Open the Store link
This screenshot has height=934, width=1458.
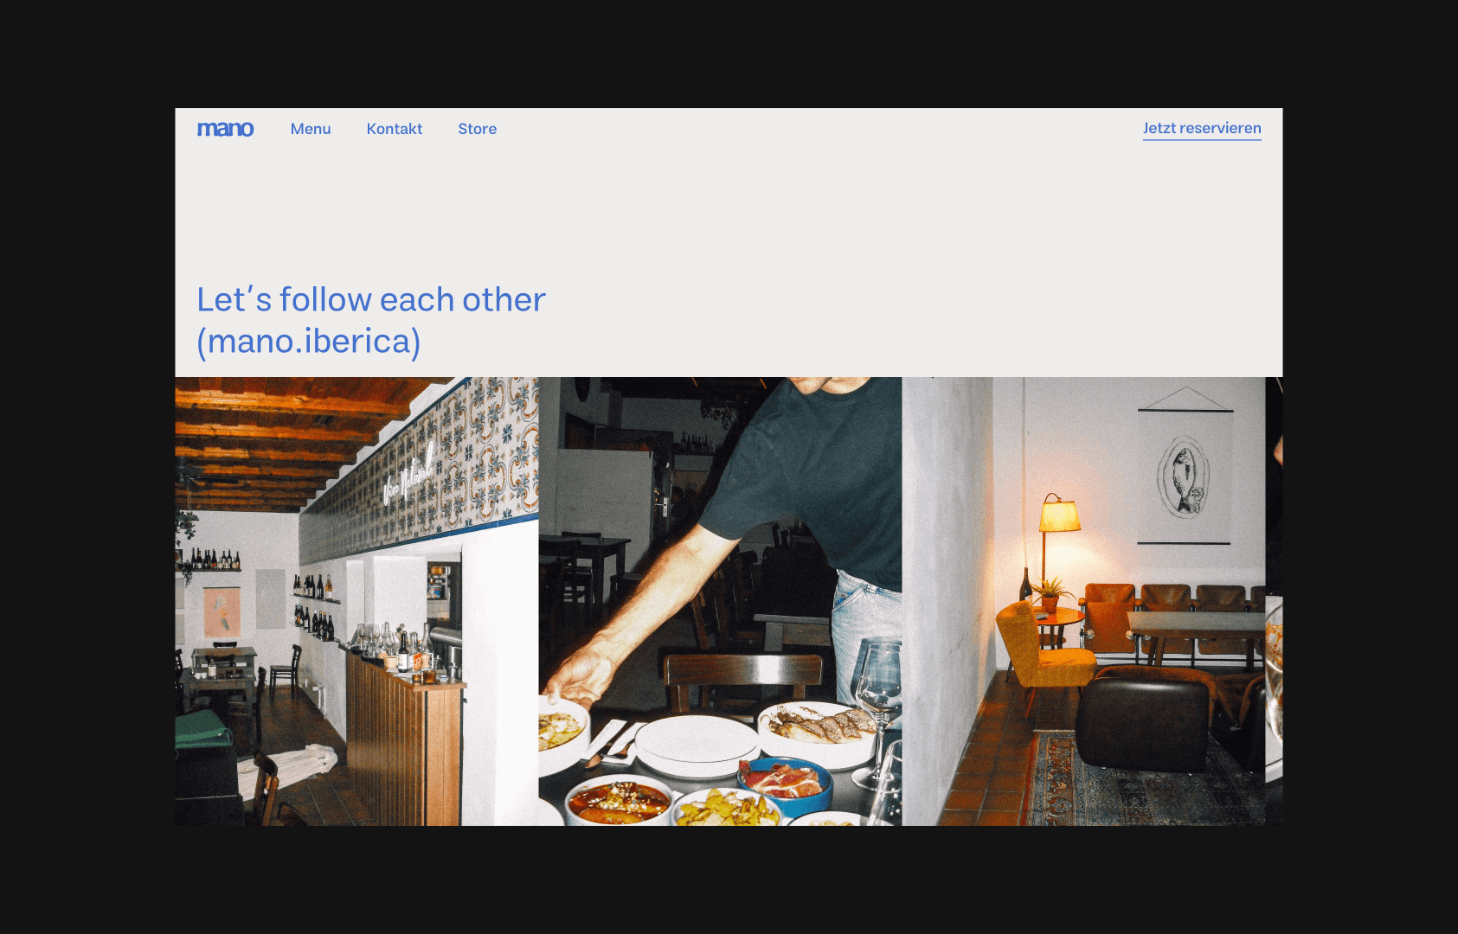[x=478, y=129]
